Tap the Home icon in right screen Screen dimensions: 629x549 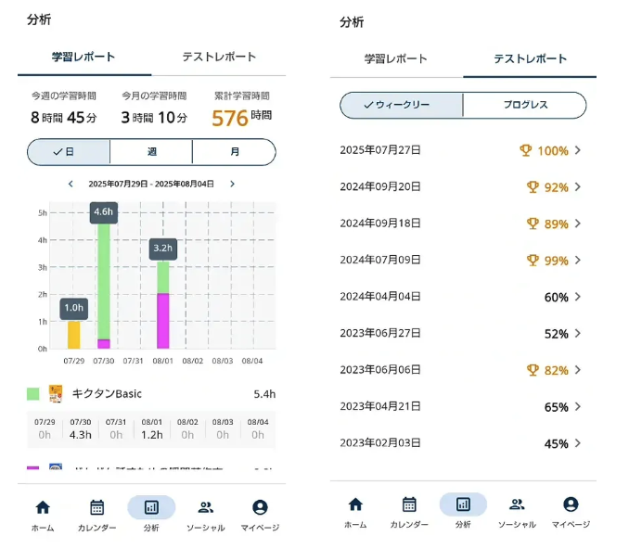tap(355, 505)
